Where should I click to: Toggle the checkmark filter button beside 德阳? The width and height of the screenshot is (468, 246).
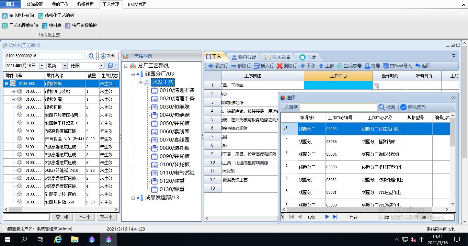110,65
